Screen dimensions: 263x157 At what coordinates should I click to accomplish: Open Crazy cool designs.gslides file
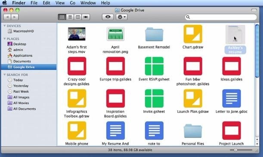[x=77, y=66]
